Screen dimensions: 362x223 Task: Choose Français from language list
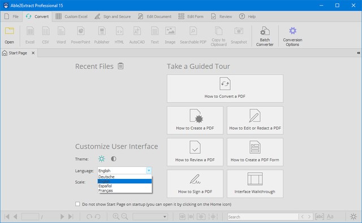124,190
